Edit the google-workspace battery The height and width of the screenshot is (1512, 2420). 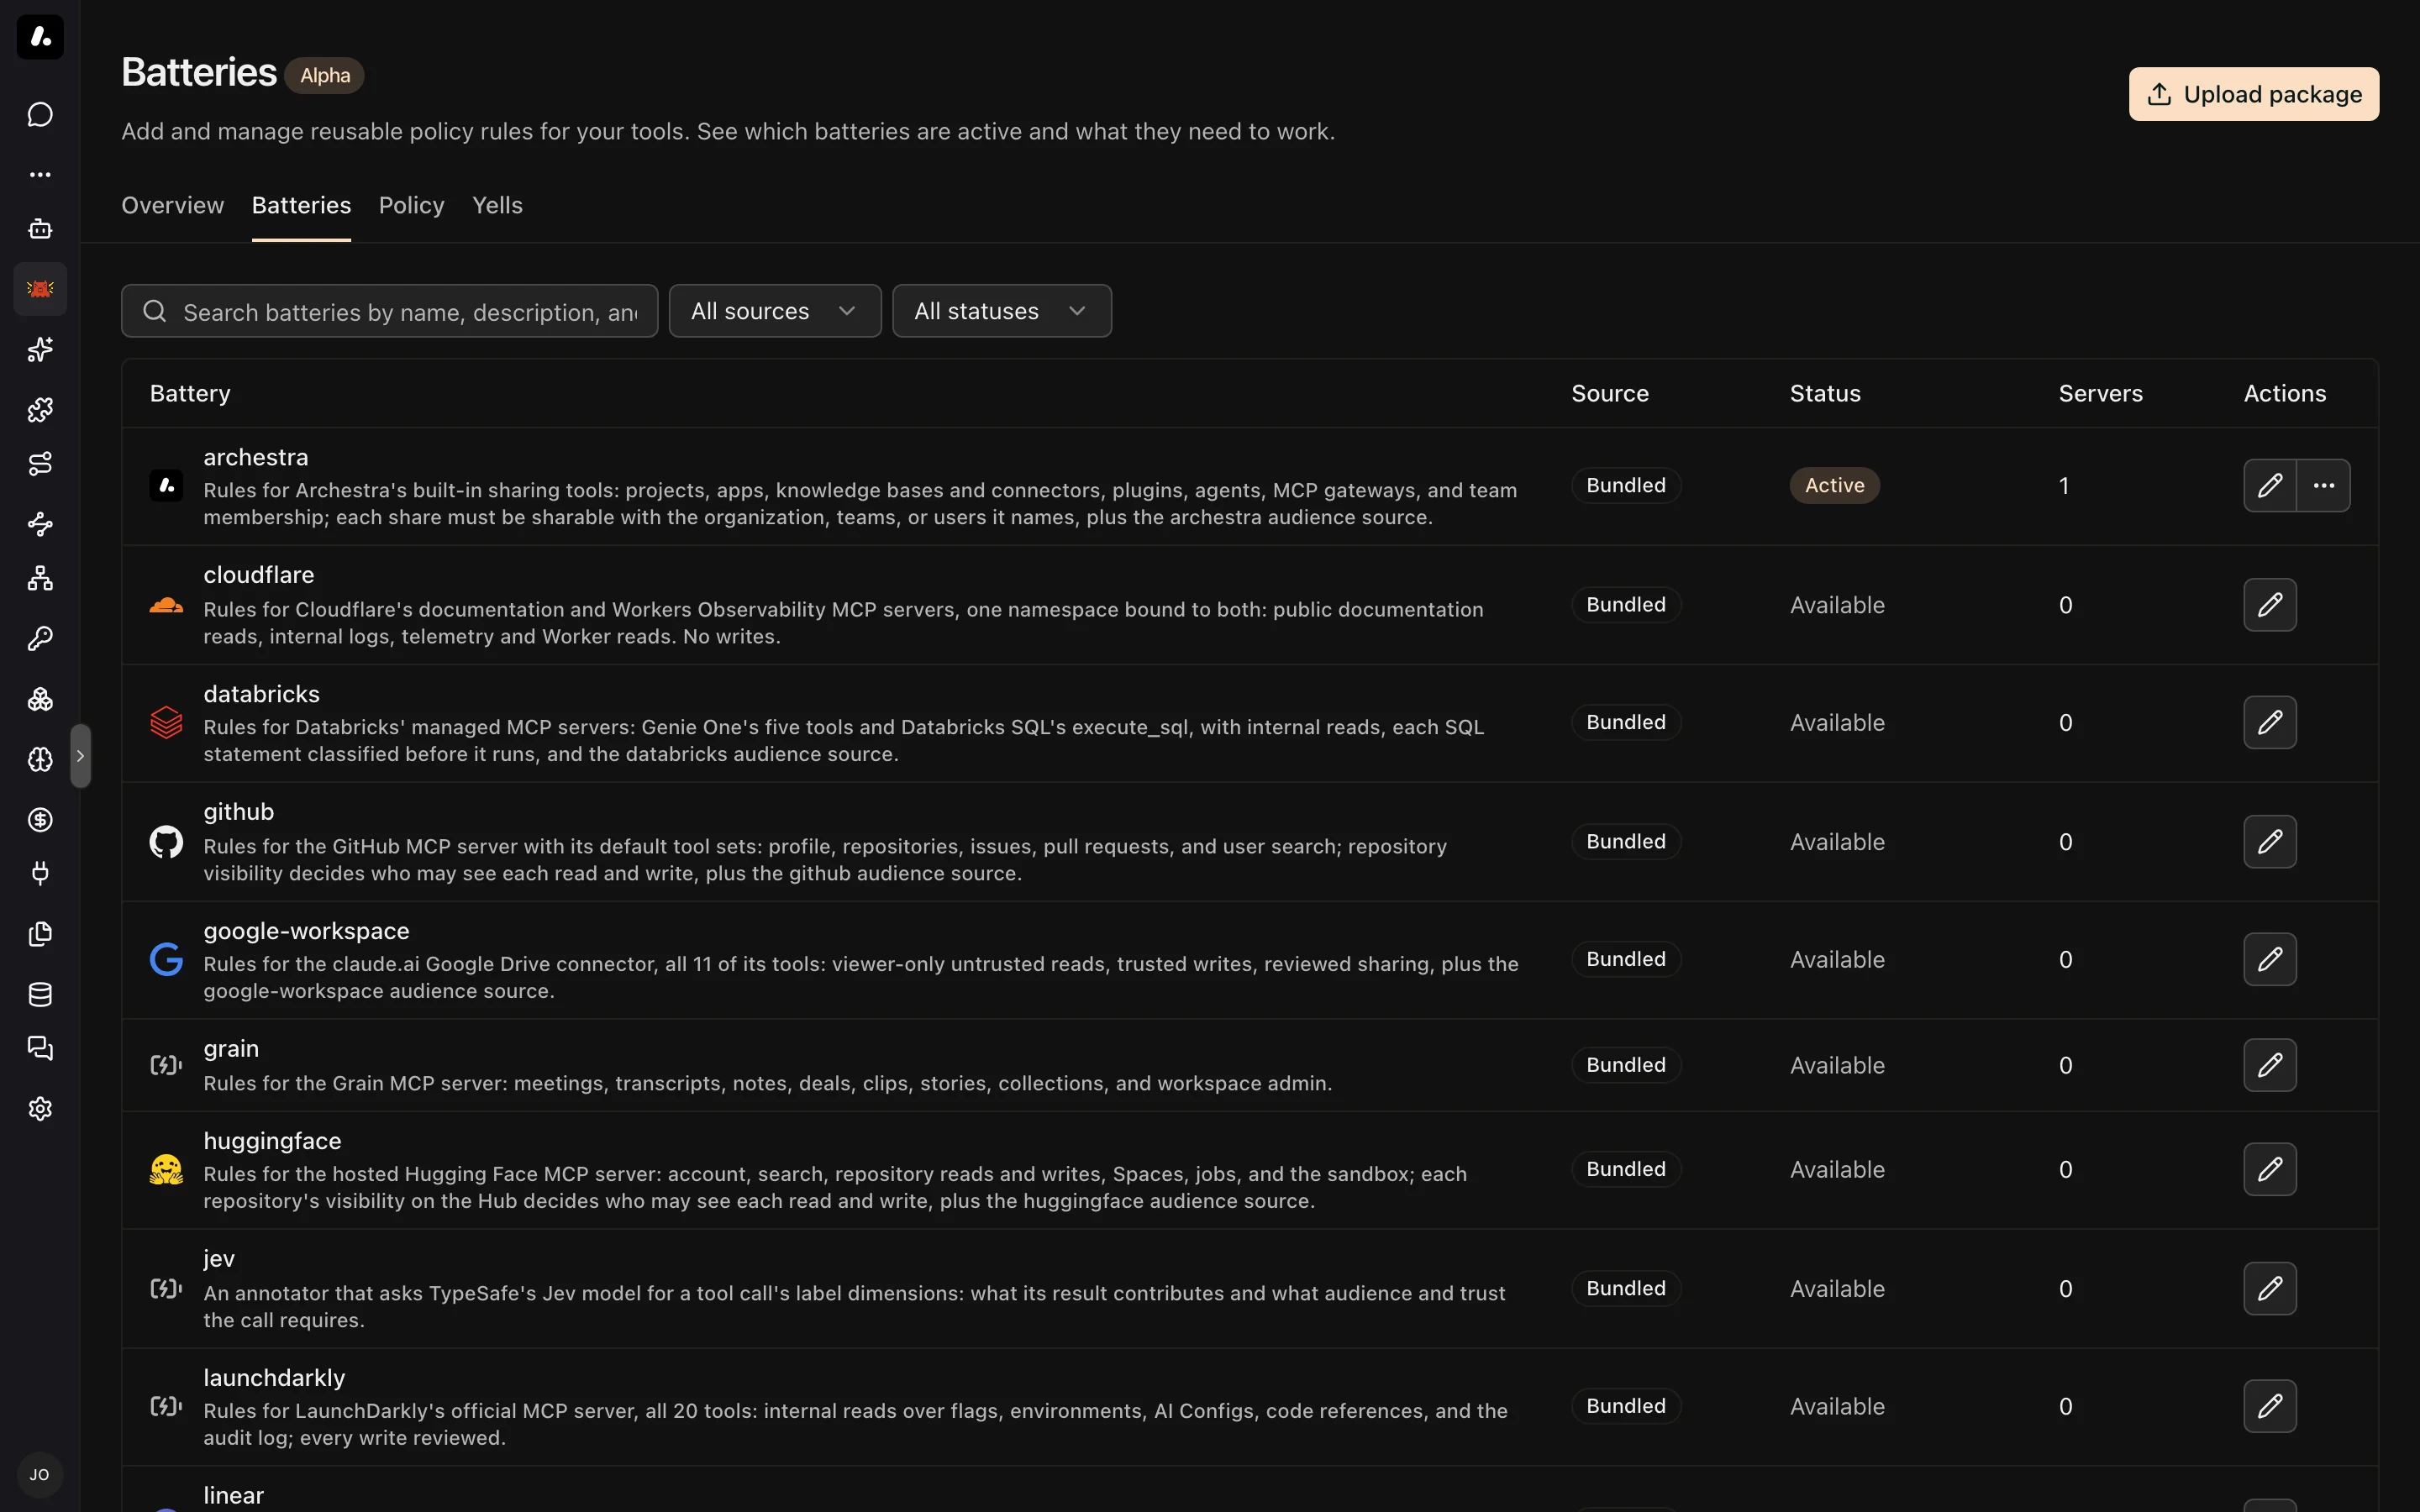coord(2270,959)
